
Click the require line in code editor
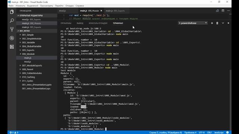pos(89,15)
